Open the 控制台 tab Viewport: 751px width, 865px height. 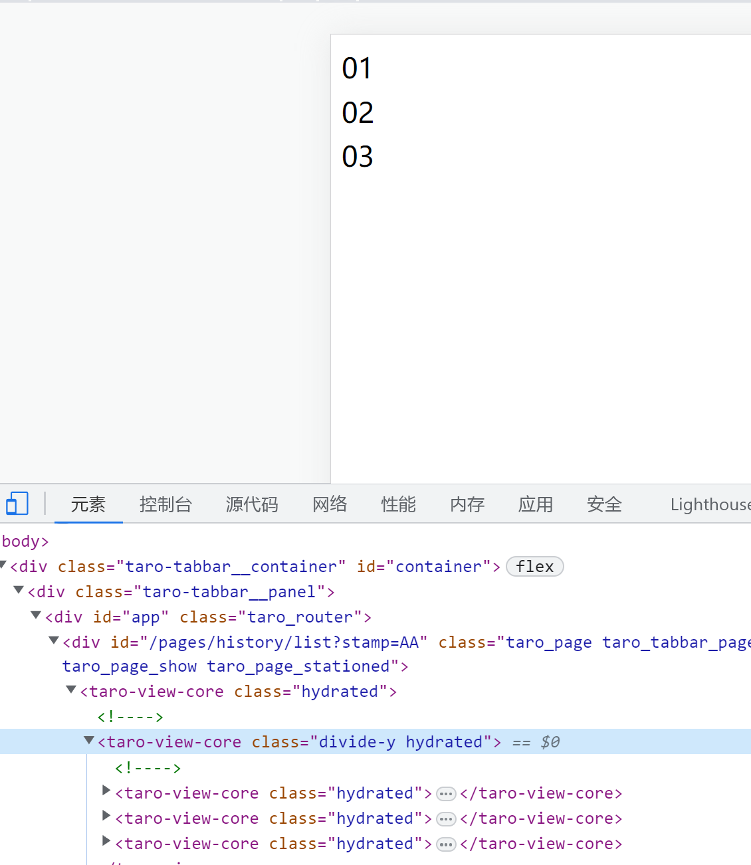tap(165, 504)
